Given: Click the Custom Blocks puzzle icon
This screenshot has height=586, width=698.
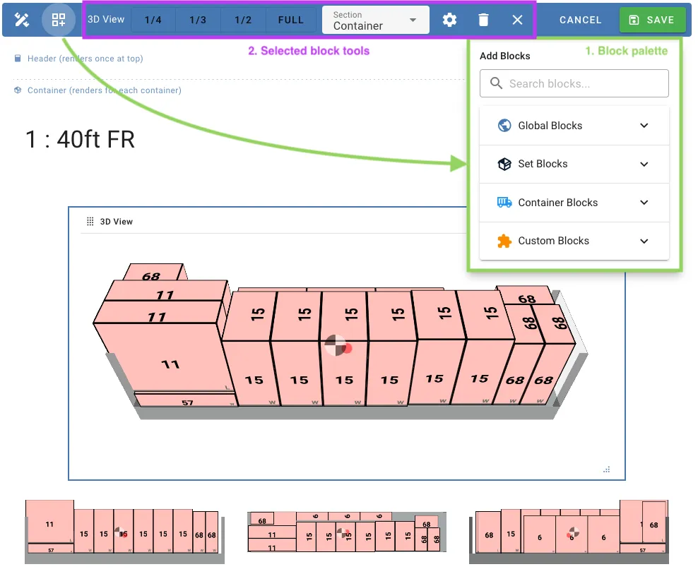Looking at the screenshot, I should 504,241.
